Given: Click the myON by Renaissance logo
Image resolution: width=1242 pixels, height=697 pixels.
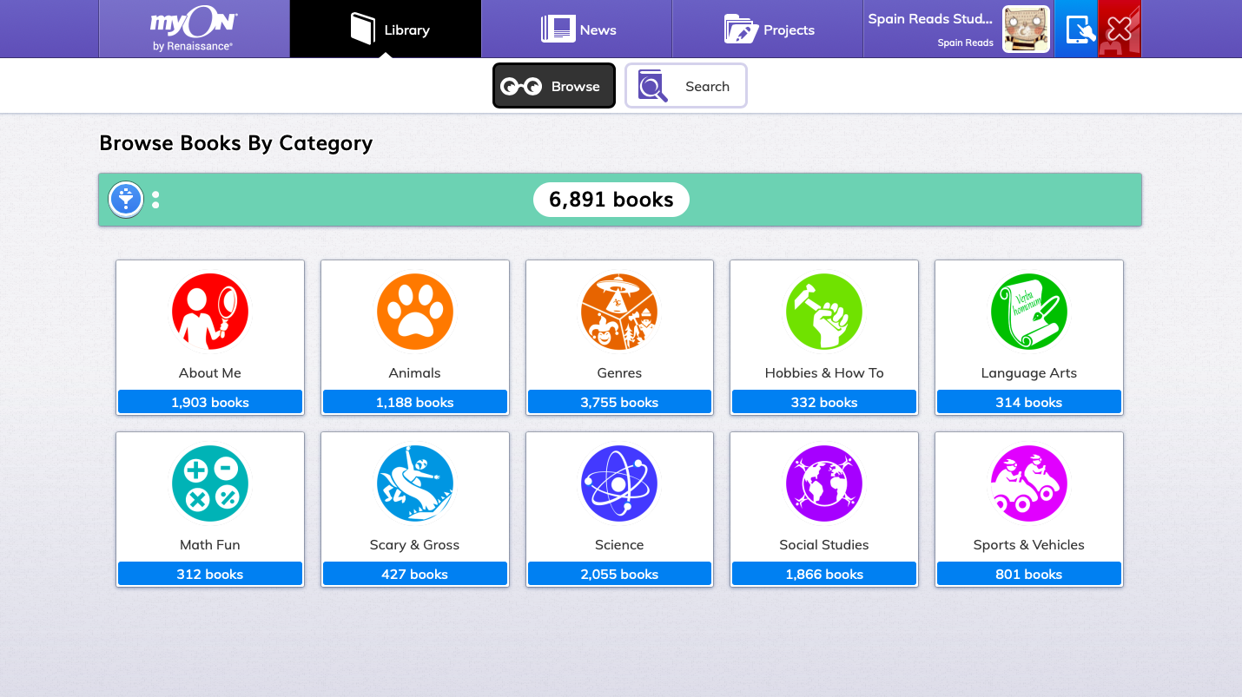Looking at the screenshot, I should (194, 30).
